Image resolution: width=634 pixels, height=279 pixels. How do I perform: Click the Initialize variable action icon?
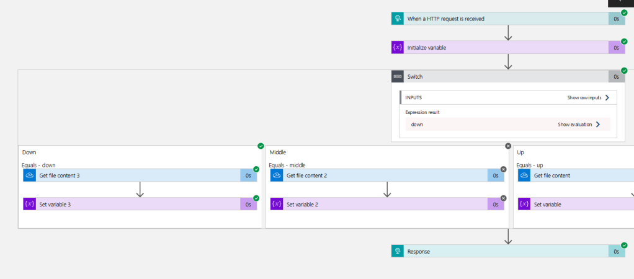pyautogui.click(x=398, y=48)
